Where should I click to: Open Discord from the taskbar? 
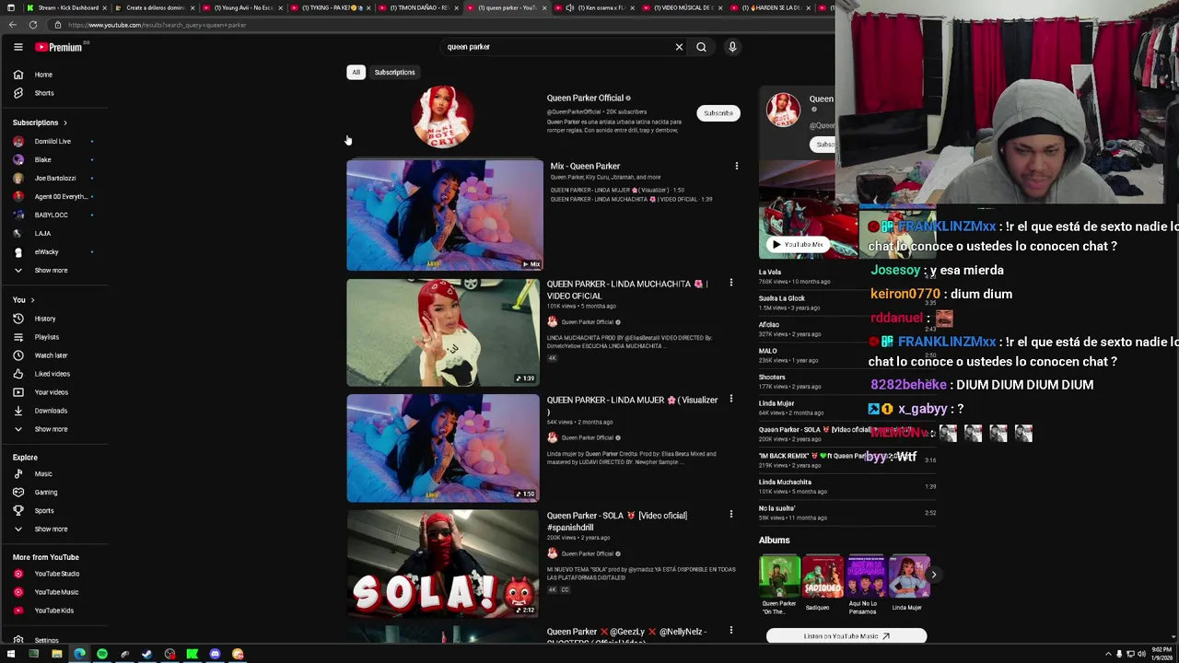215,654
